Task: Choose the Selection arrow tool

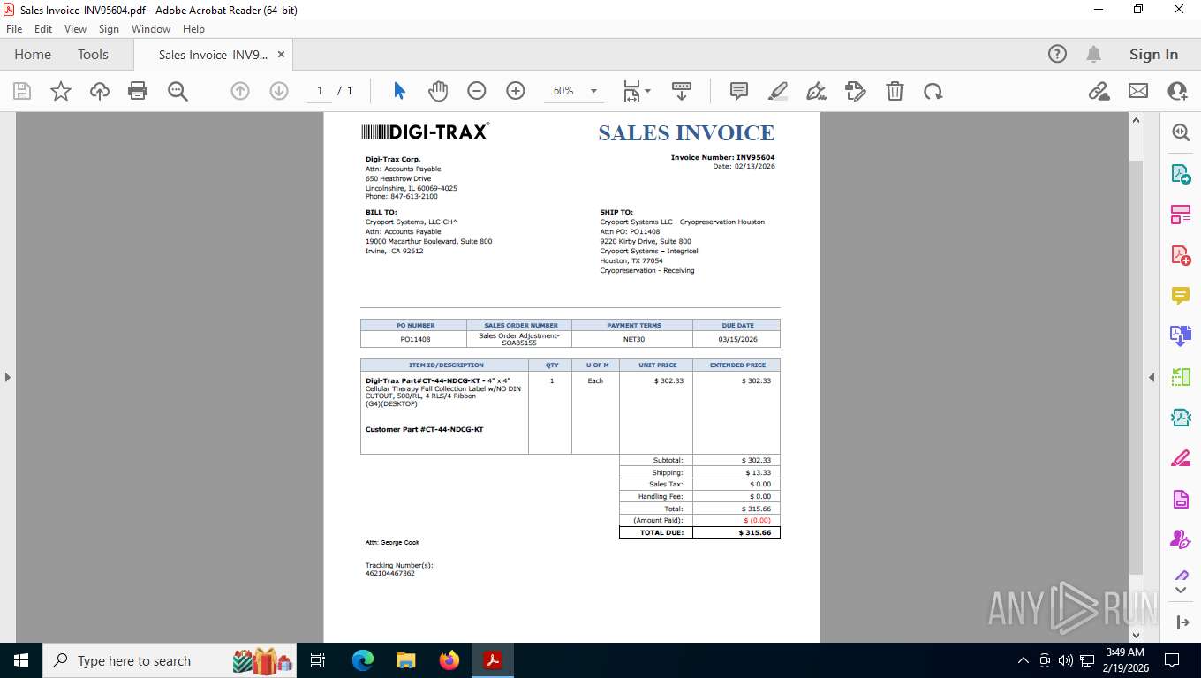Action: point(399,91)
